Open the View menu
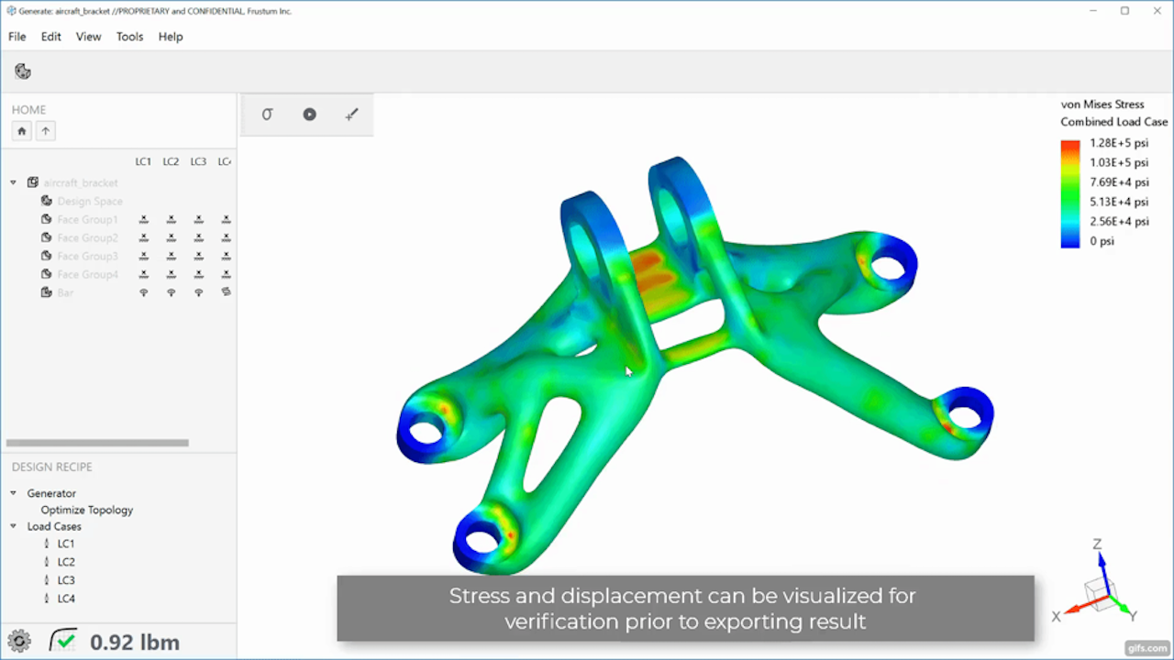The height and width of the screenshot is (660, 1174). 88,37
